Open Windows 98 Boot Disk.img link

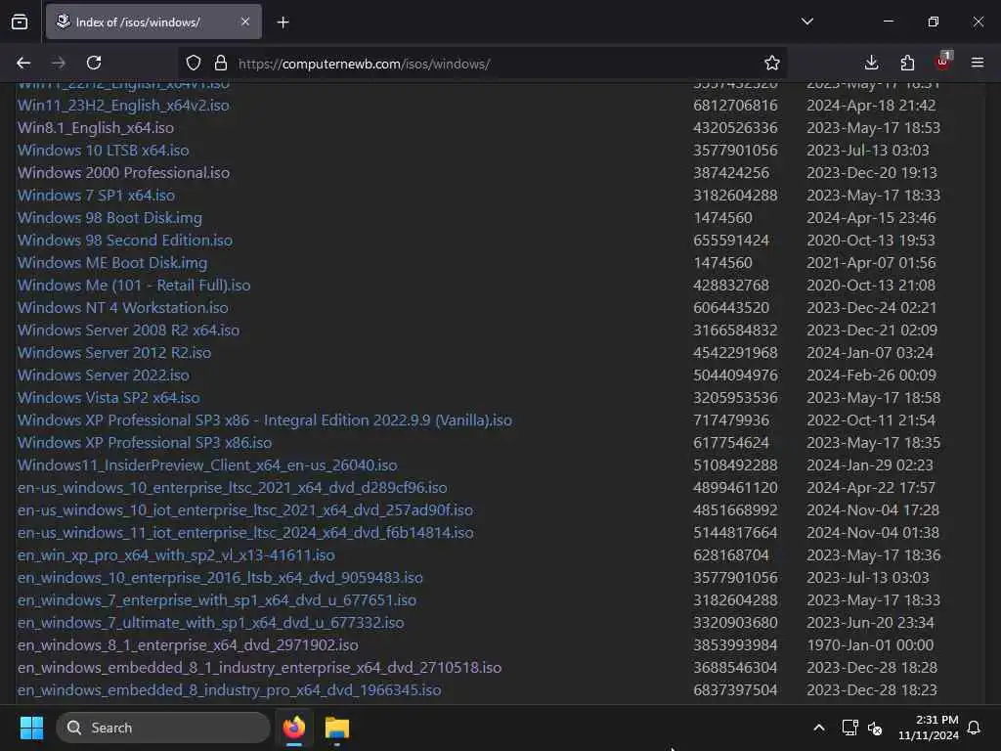[x=109, y=218]
